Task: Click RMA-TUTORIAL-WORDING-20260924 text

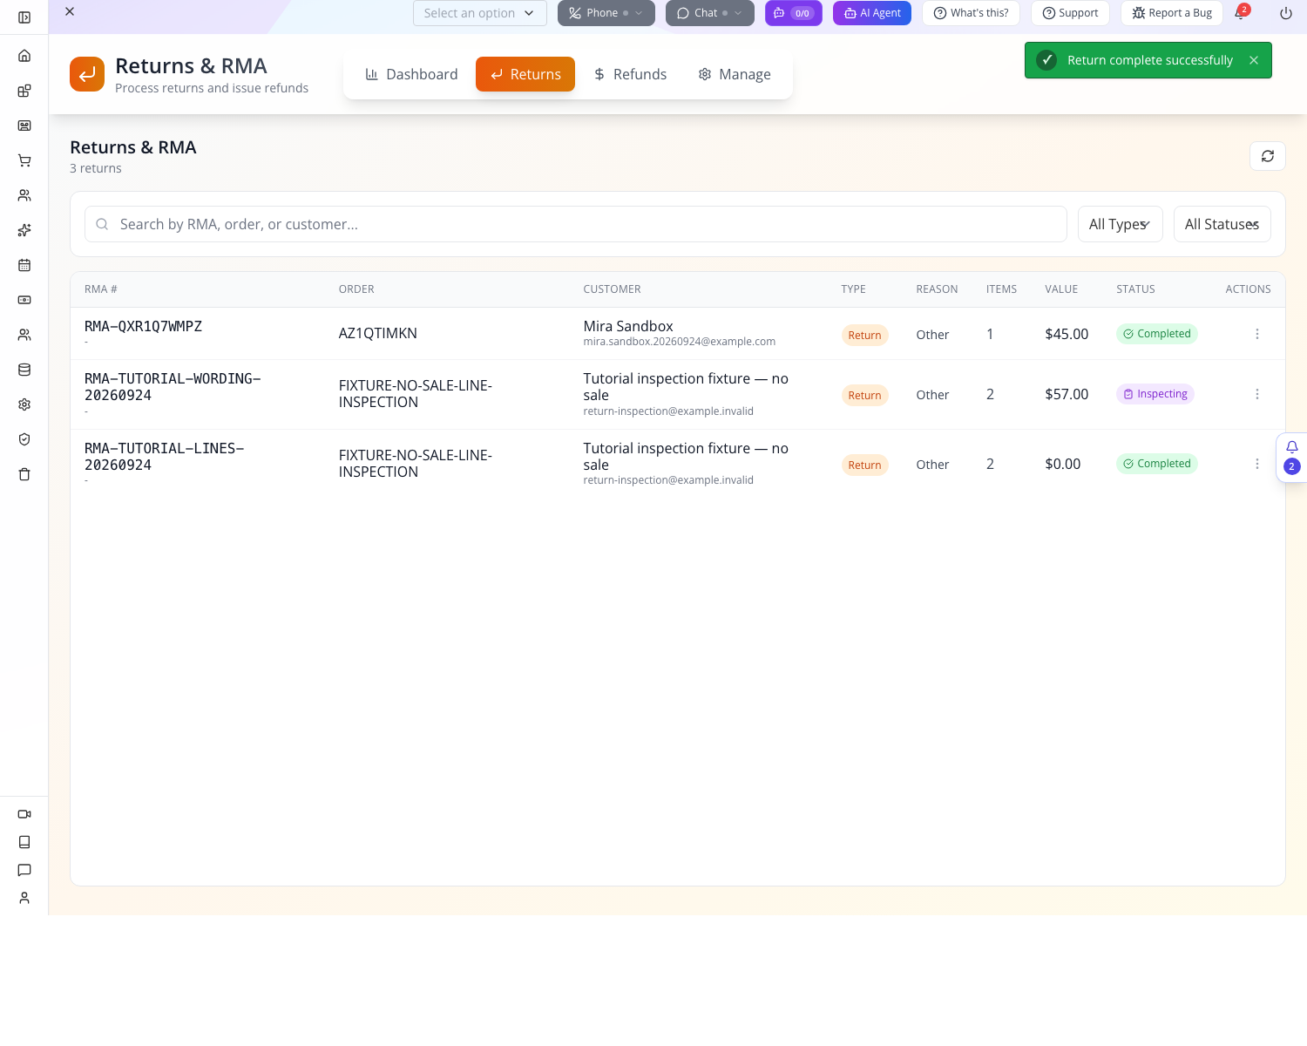Action: (x=173, y=387)
